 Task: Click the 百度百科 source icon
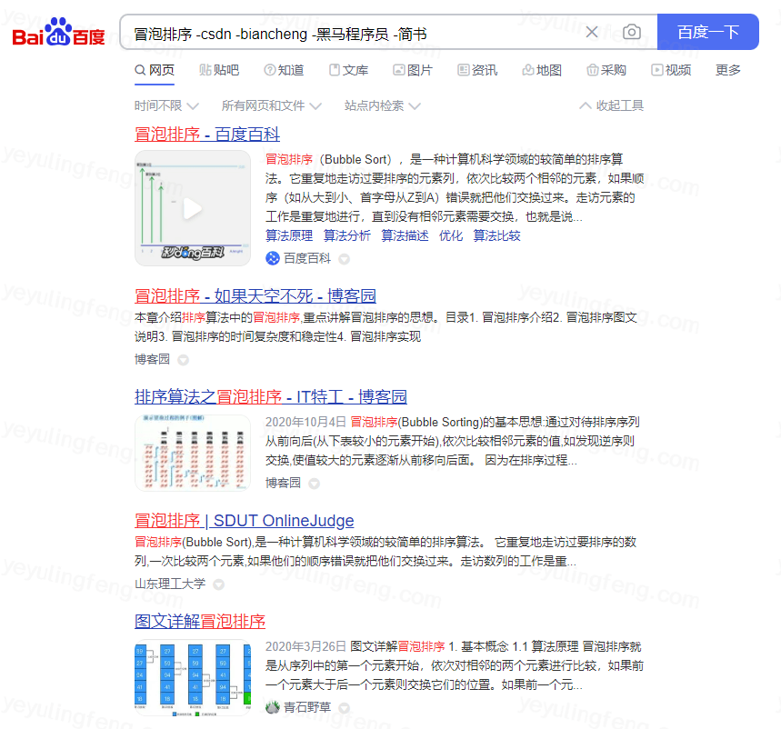click(x=273, y=258)
